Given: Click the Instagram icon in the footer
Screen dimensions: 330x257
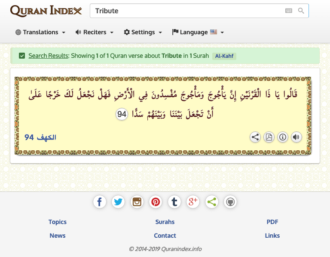Looking at the screenshot, I should tap(137, 202).
